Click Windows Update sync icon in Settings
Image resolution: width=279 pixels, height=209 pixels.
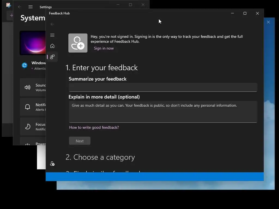coord(25,65)
